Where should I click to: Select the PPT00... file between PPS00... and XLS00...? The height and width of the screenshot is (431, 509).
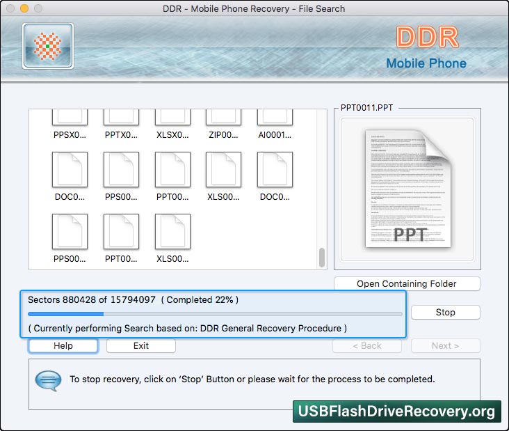click(x=172, y=169)
